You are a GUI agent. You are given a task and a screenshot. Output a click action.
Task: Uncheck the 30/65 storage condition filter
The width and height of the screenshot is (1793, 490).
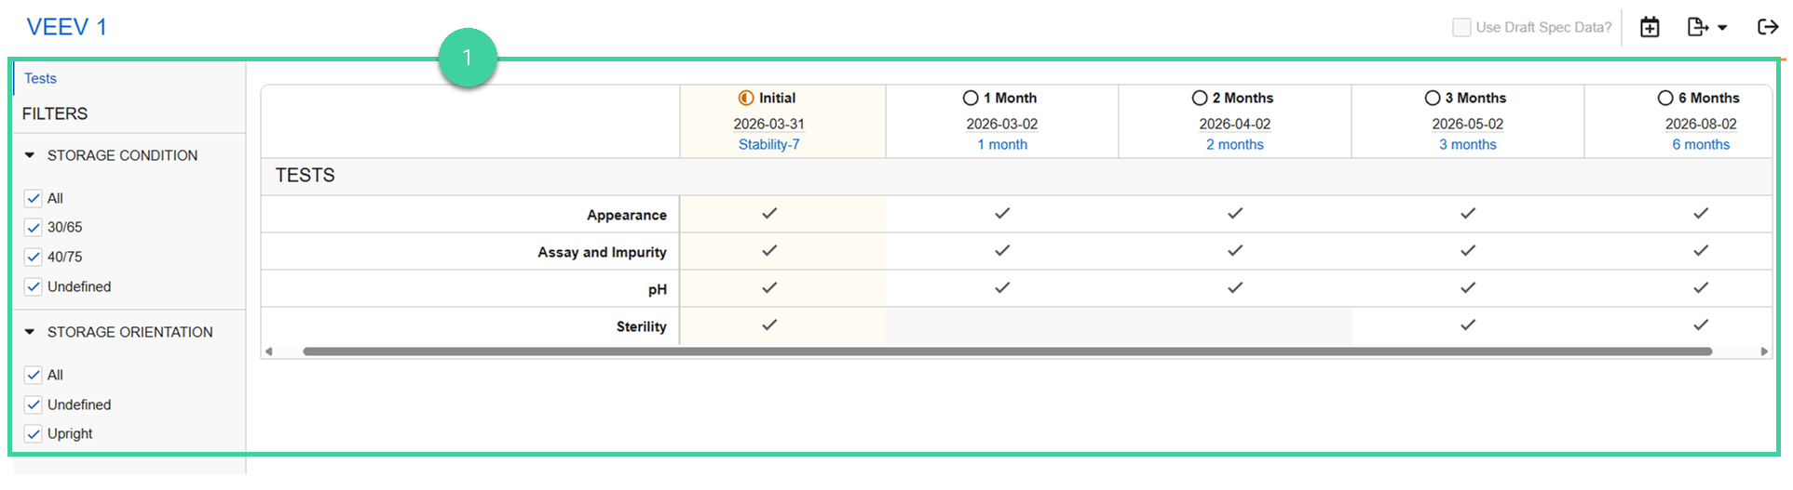(x=34, y=228)
